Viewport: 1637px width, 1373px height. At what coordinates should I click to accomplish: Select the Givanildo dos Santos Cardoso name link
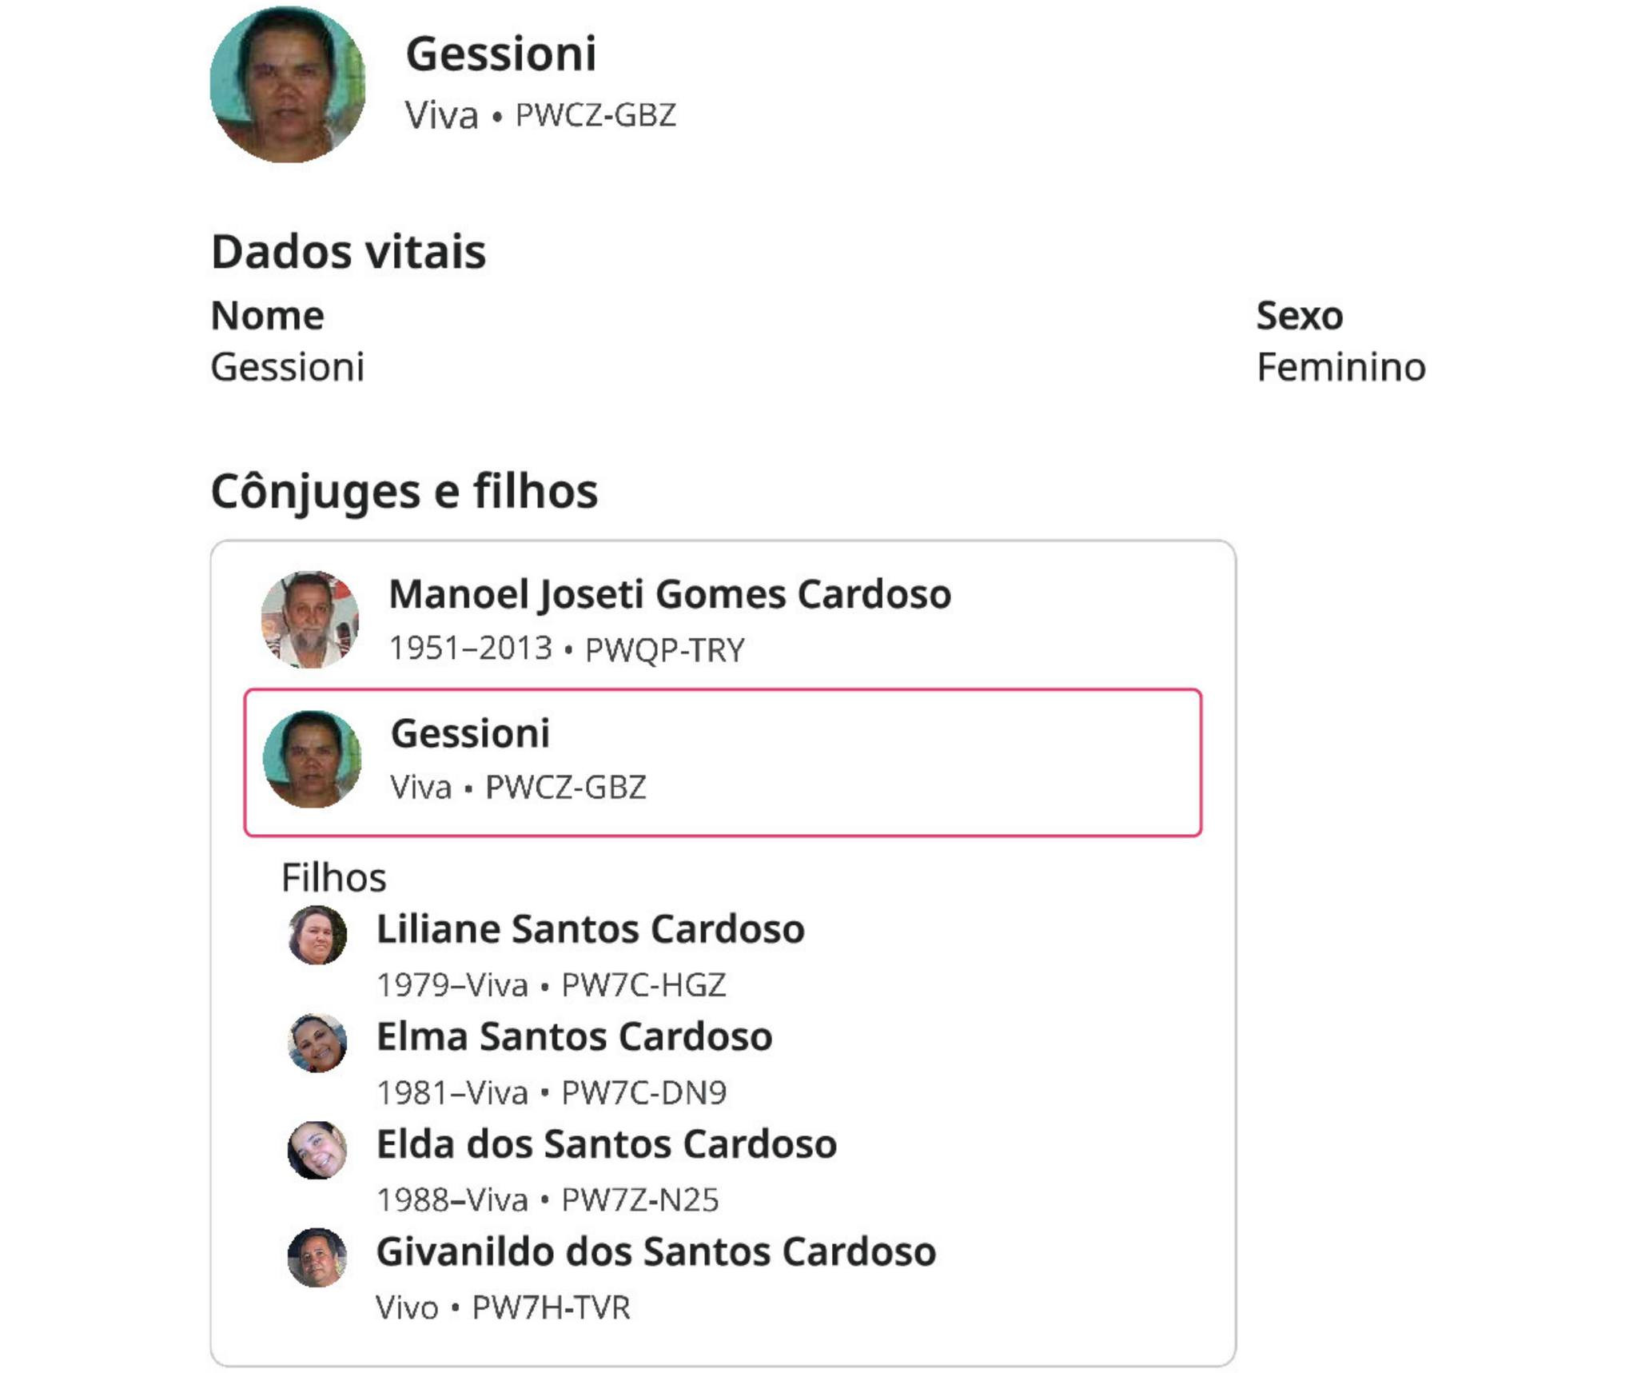(x=655, y=1252)
